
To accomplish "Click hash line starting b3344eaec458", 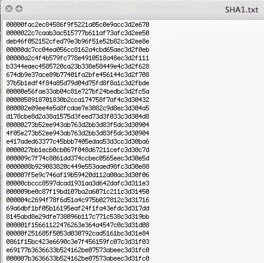I will 77,66.
